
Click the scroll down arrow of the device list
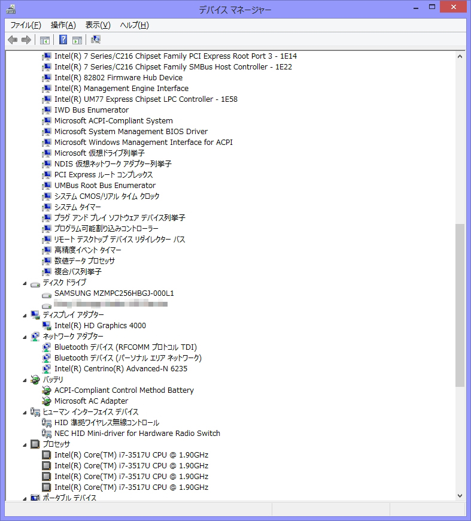tap(460, 496)
